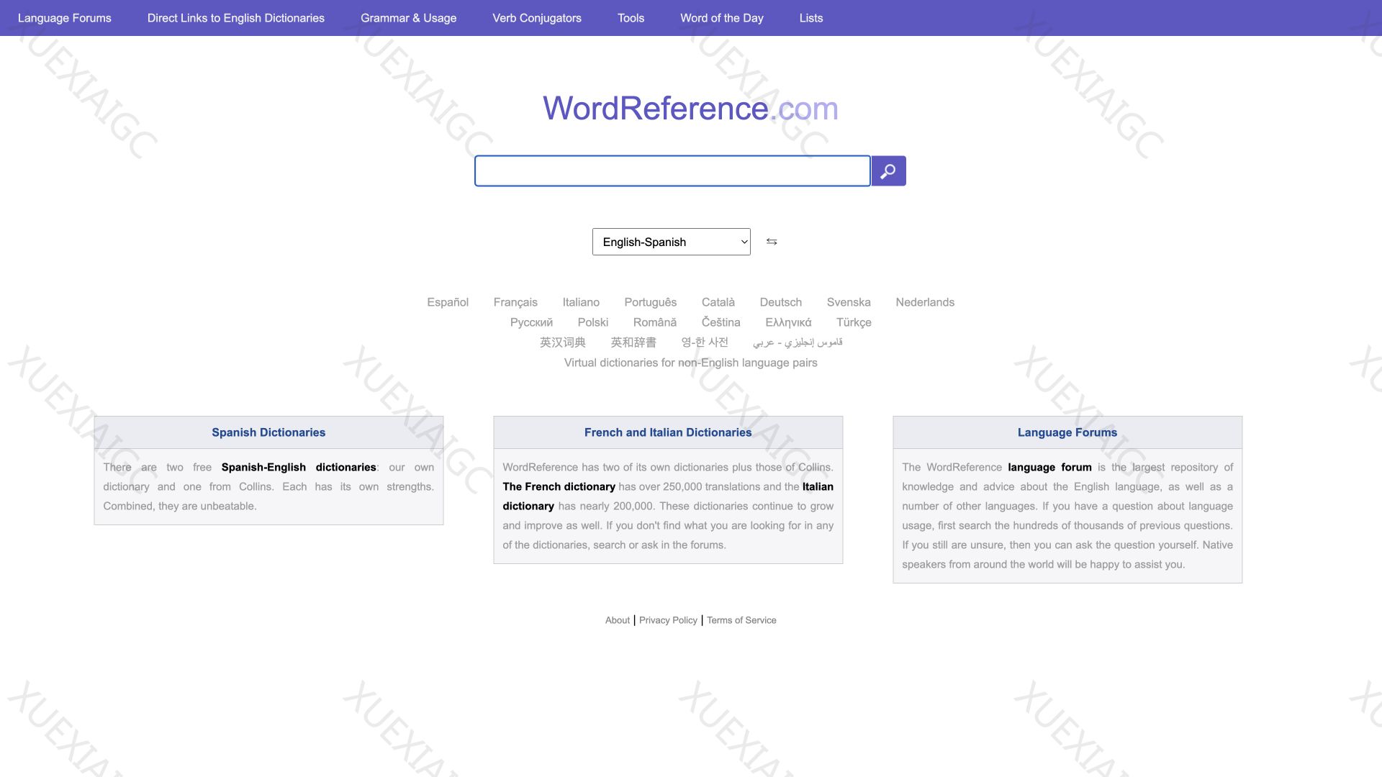Switch site language to Italiano
The width and height of the screenshot is (1382, 777).
point(581,302)
